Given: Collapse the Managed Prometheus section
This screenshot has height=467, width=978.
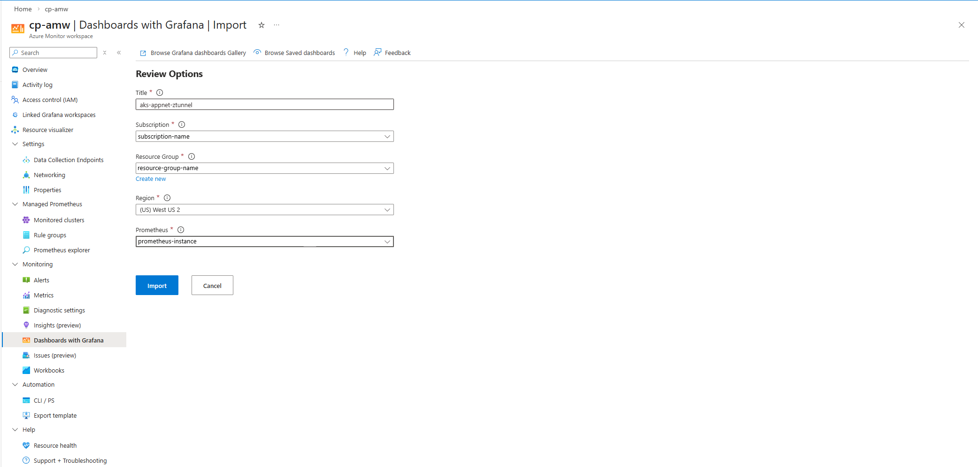Looking at the screenshot, I should pyautogui.click(x=15, y=204).
